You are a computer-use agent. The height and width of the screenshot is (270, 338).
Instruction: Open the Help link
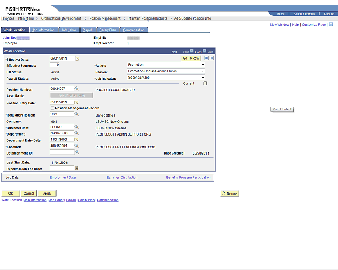[x=295, y=25]
